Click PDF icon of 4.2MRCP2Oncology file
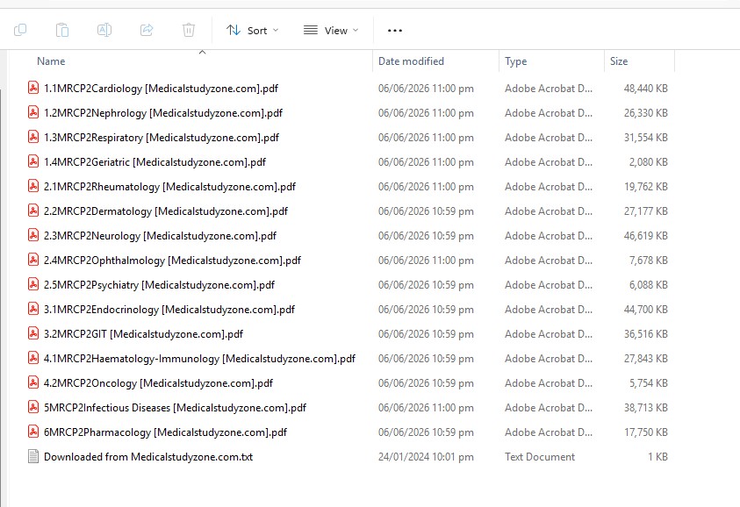This screenshot has width=740, height=507. click(x=33, y=382)
